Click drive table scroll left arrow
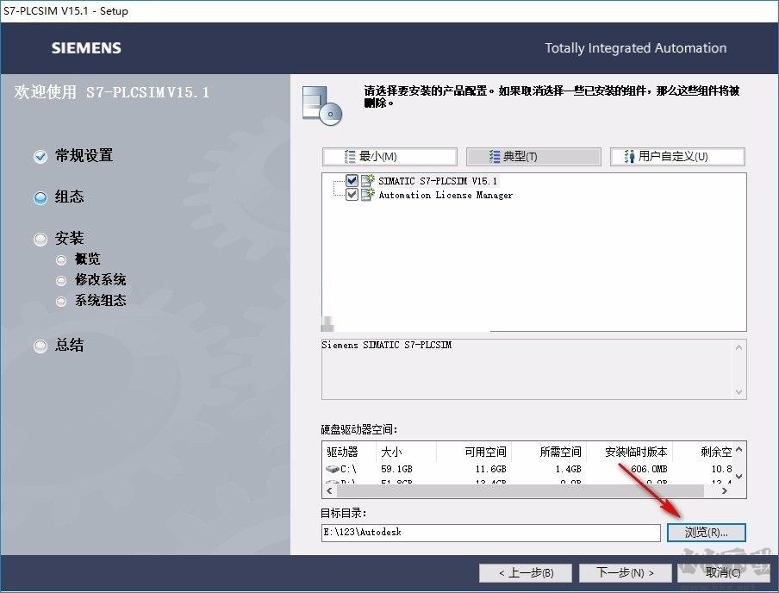The width and height of the screenshot is (779, 593). [x=329, y=490]
